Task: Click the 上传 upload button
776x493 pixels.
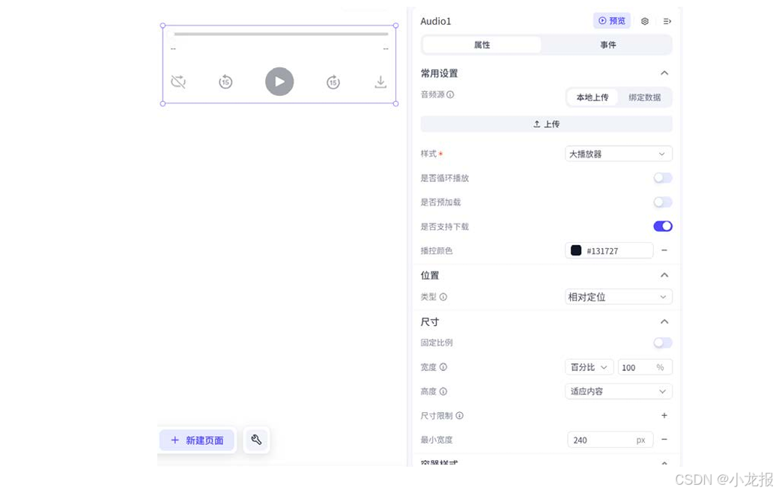Action: pos(546,124)
